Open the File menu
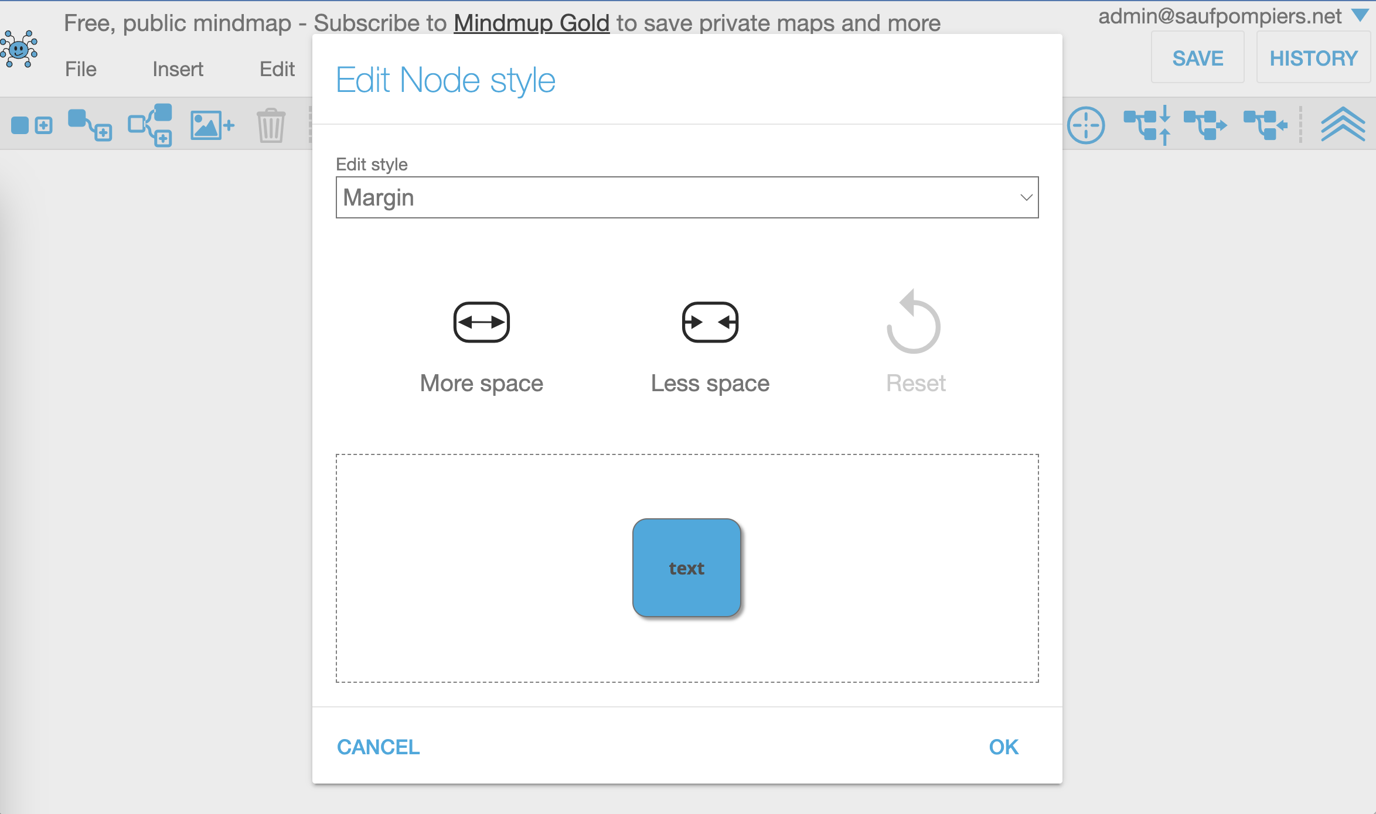 click(80, 69)
